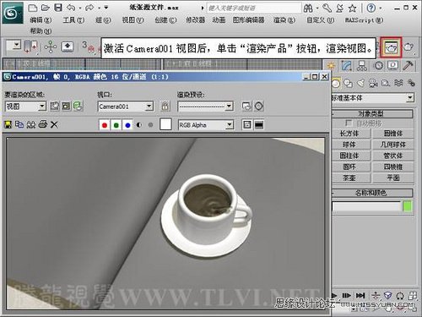Click the 3ds Max application logo button

point(13,13)
